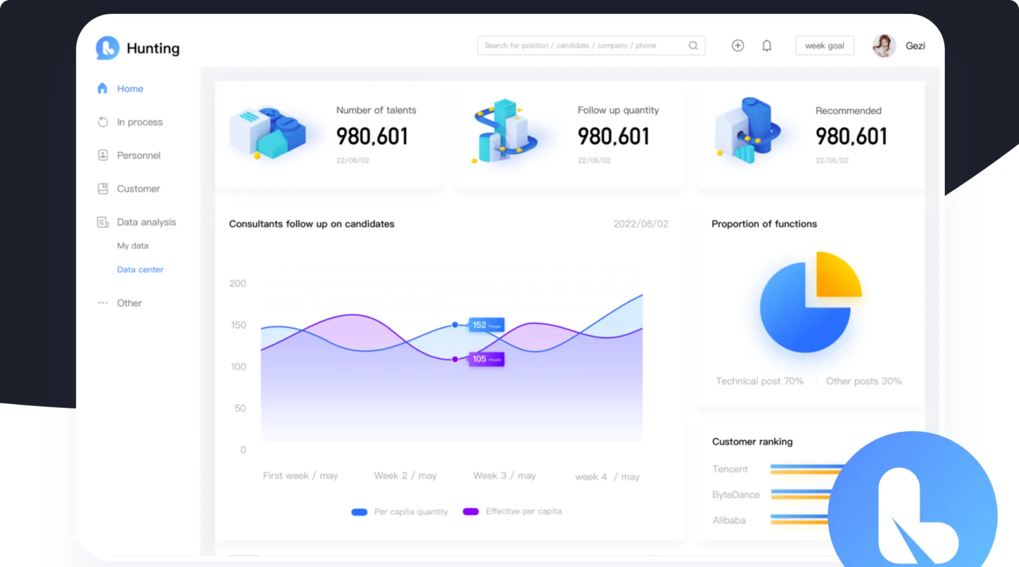Click the search input field
This screenshot has height=567, width=1019.
pyautogui.click(x=582, y=46)
